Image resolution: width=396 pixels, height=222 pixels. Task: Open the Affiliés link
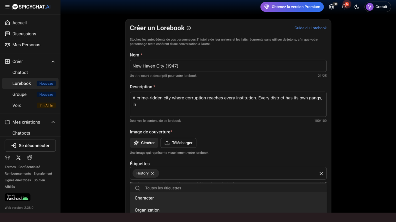pyautogui.click(x=10, y=187)
